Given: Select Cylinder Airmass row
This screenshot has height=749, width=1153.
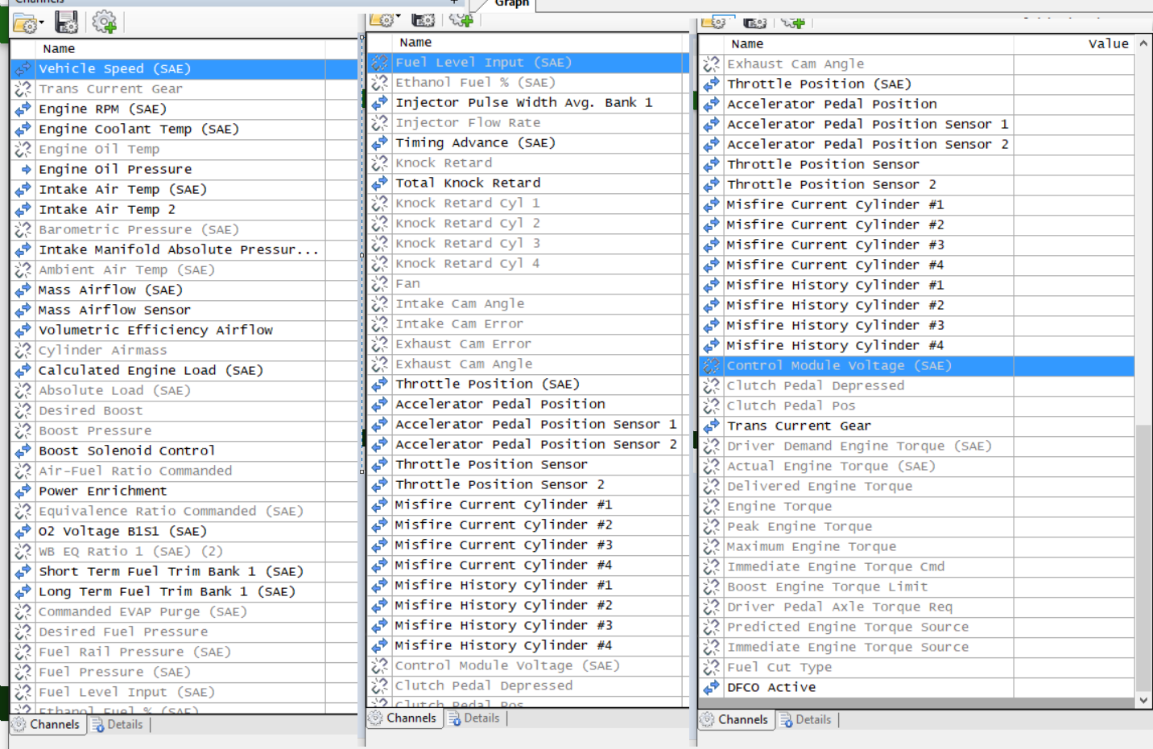Looking at the screenshot, I should (184, 351).
